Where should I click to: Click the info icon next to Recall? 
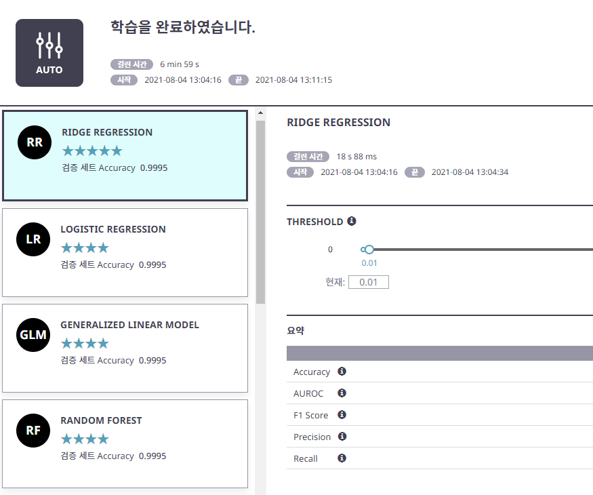click(342, 458)
